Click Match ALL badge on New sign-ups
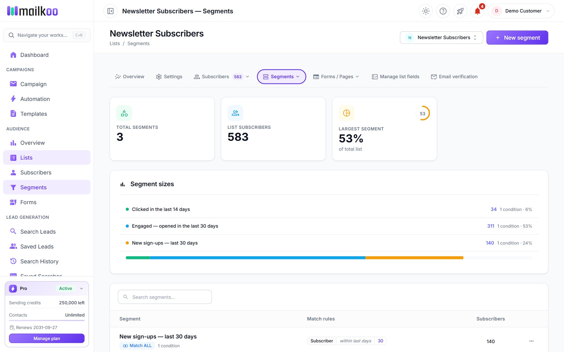 point(137,346)
